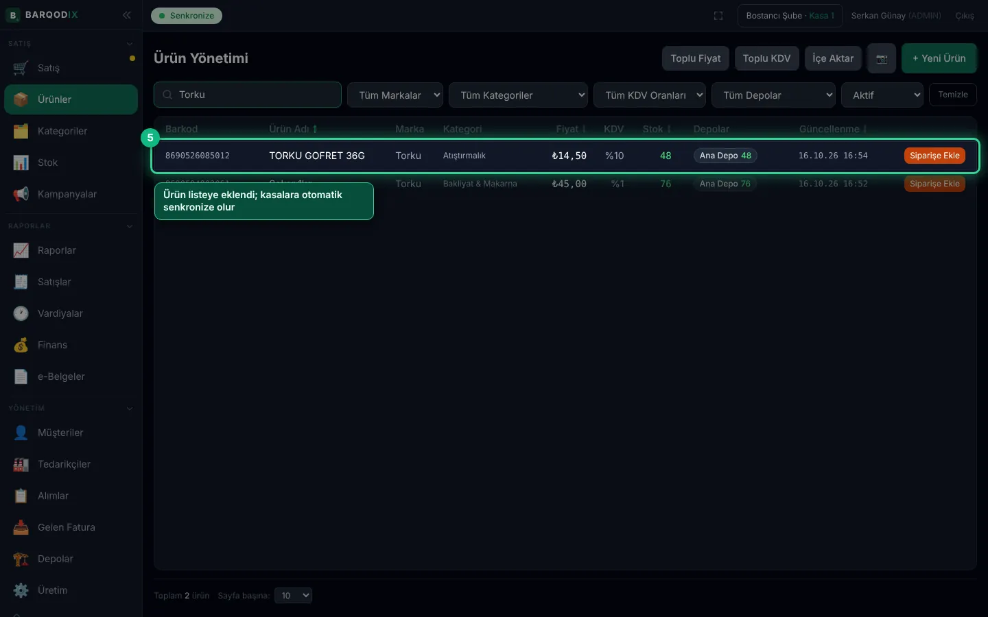
Task: Collapse the SATIŞ sidebar section
Action: pos(130,44)
